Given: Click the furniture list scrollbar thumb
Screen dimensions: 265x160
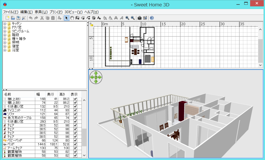Looking at the screenshot, I should (84, 138).
